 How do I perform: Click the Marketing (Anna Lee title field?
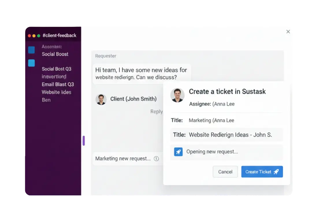226,121
